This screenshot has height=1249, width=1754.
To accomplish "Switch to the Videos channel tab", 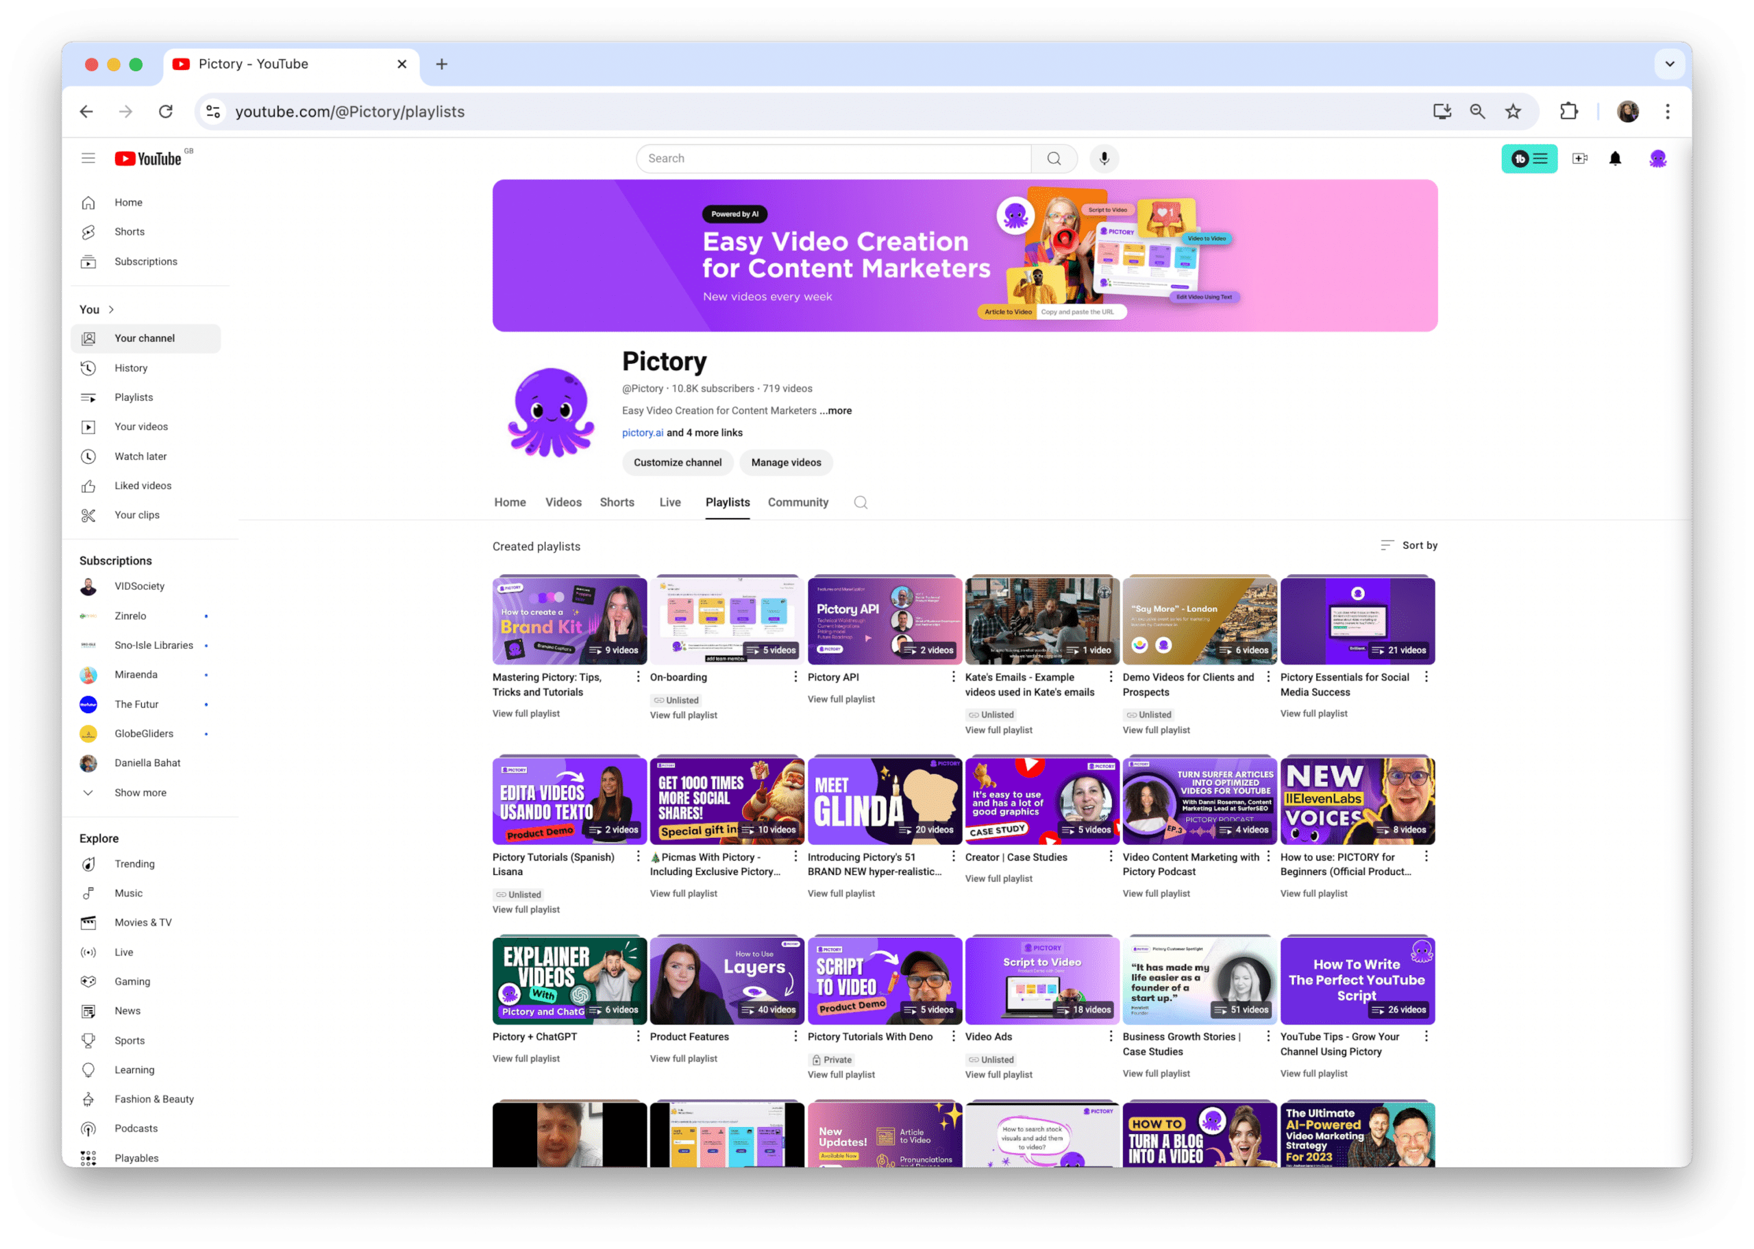I will (564, 502).
